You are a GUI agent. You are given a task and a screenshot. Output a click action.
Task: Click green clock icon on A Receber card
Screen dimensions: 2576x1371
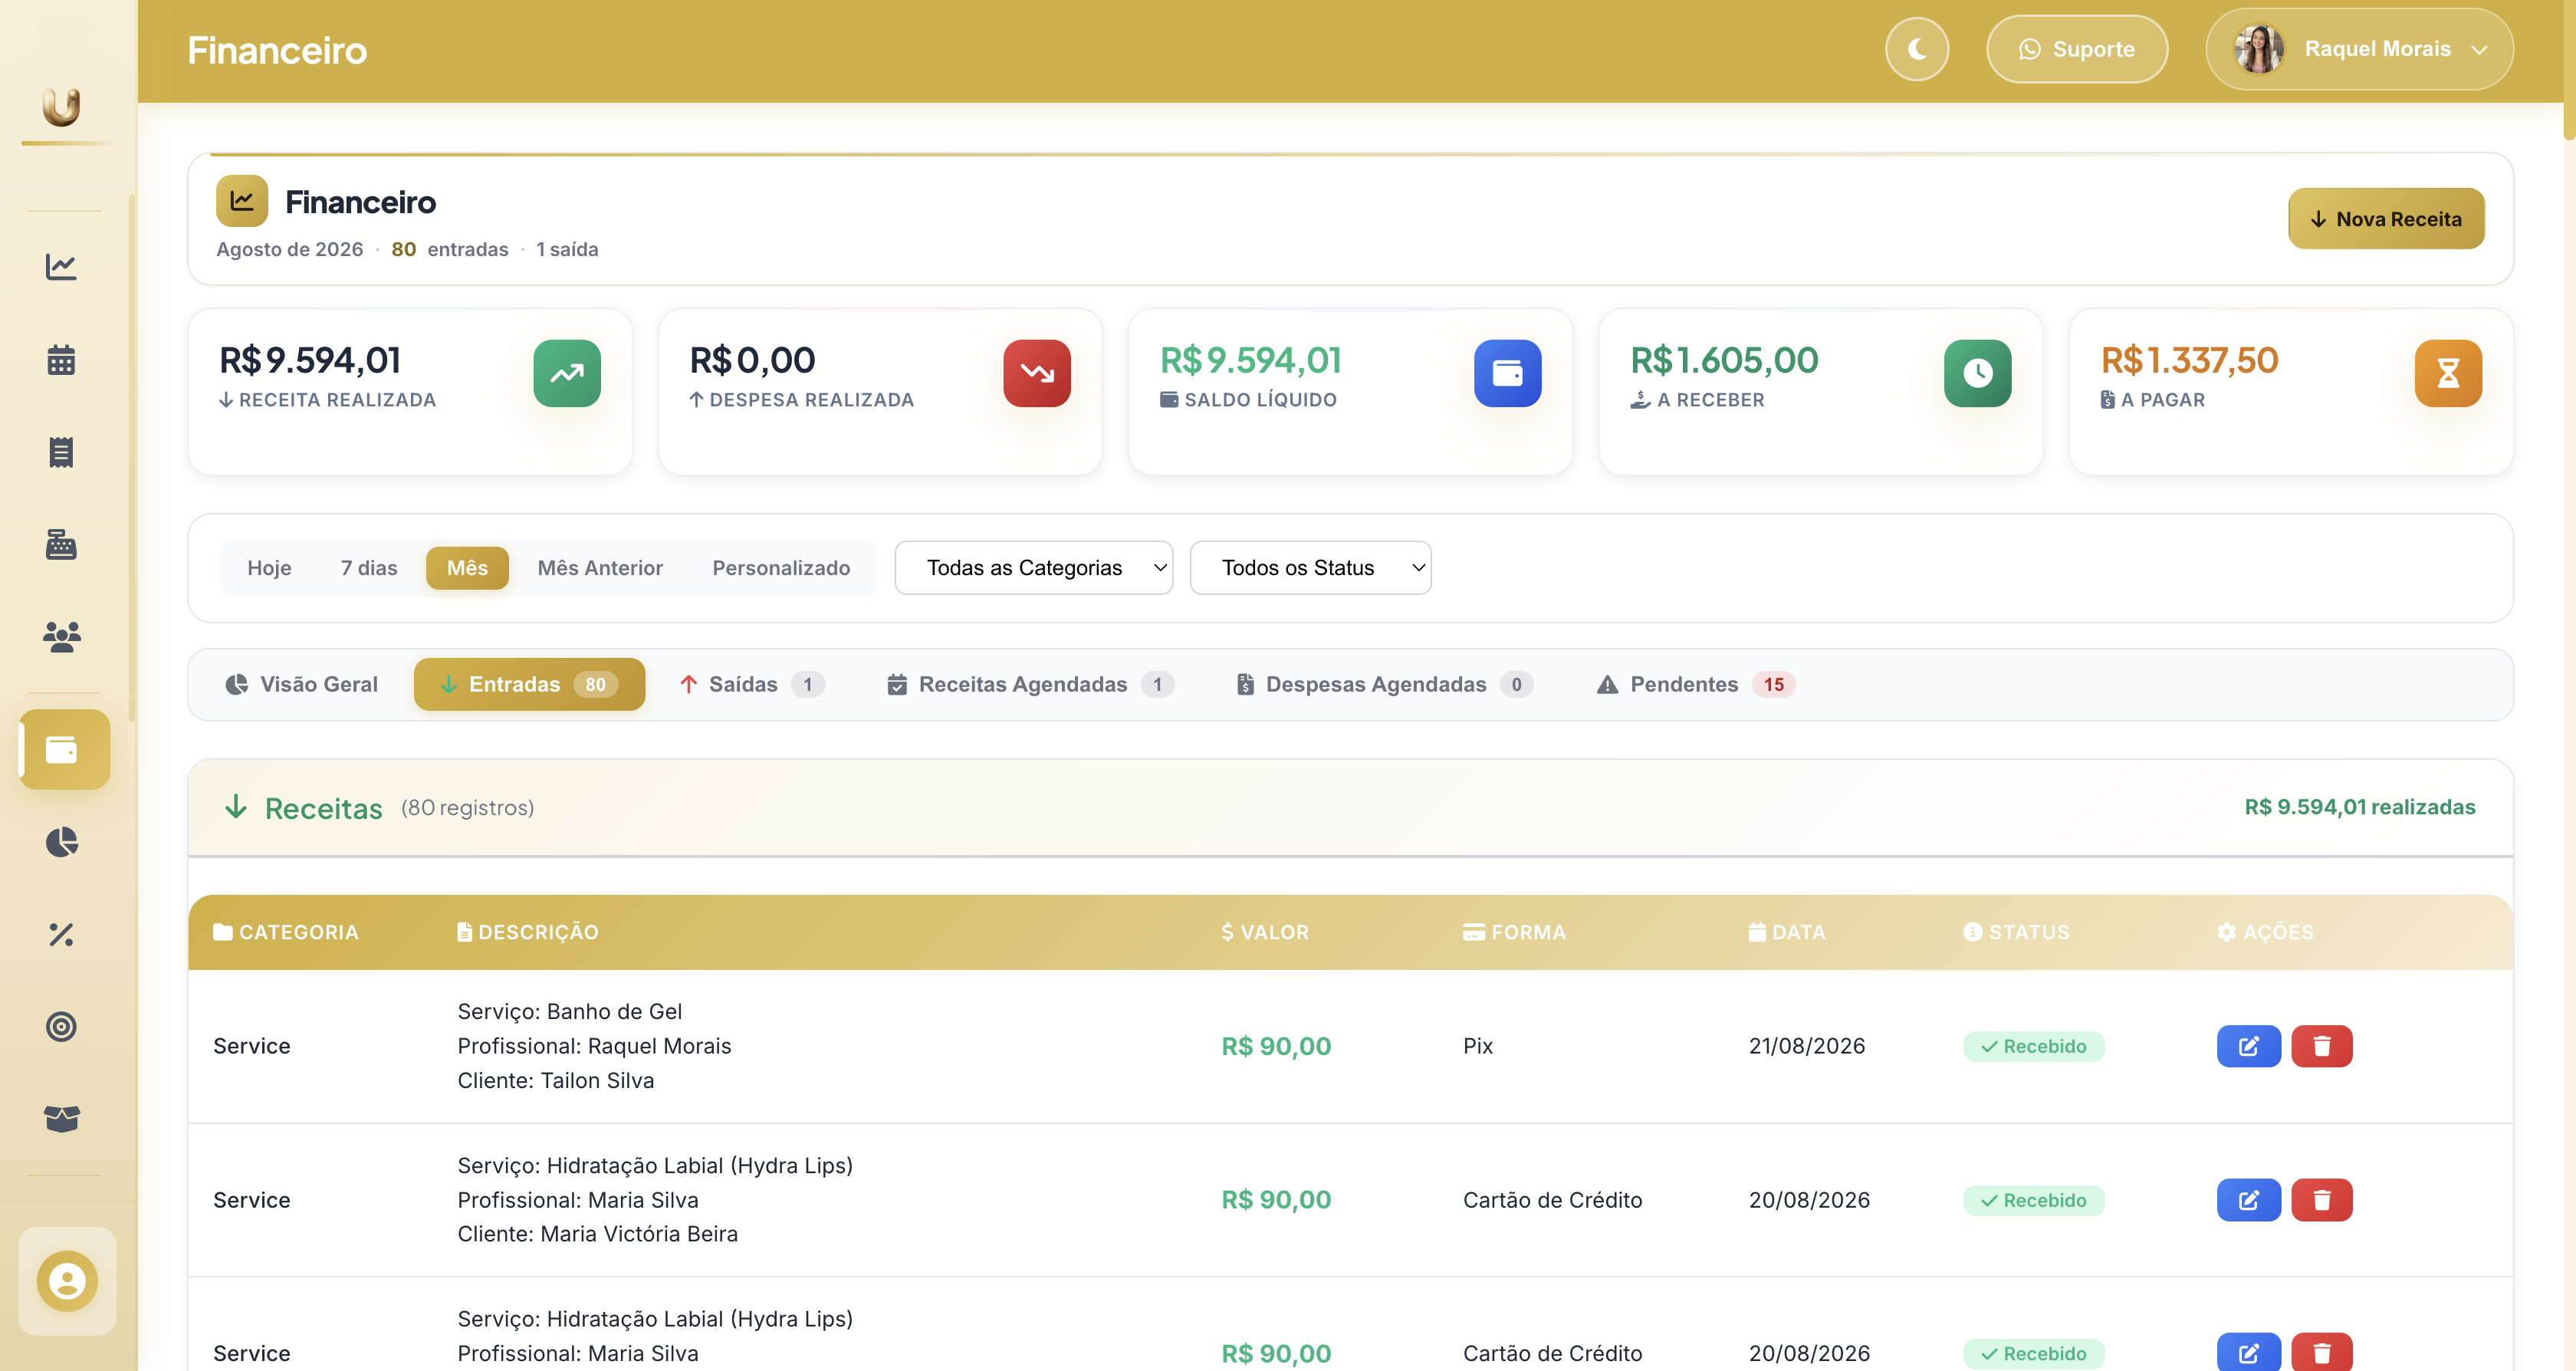point(1977,373)
